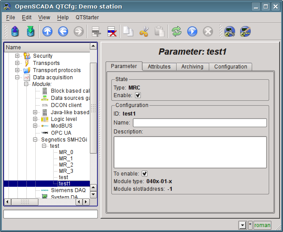Open the user dropdown in status bar
Image resolution: width=283 pixels, height=232 pixels.
(x=242, y=225)
